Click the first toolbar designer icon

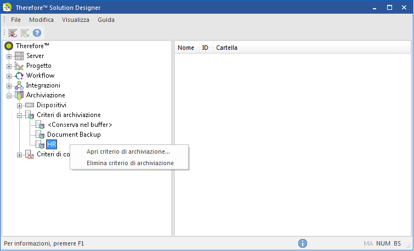pyautogui.click(x=13, y=33)
